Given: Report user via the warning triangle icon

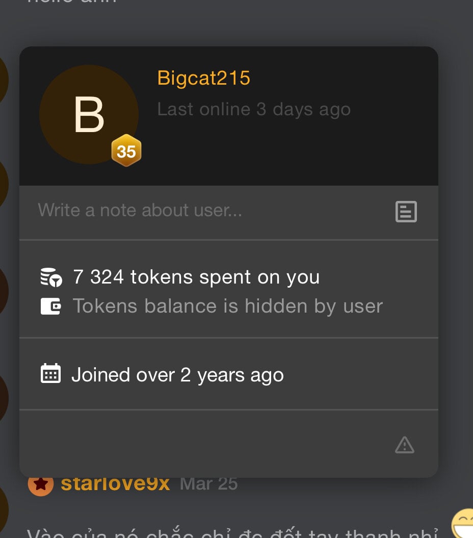Looking at the screenshot, I should tap(405, 445).
